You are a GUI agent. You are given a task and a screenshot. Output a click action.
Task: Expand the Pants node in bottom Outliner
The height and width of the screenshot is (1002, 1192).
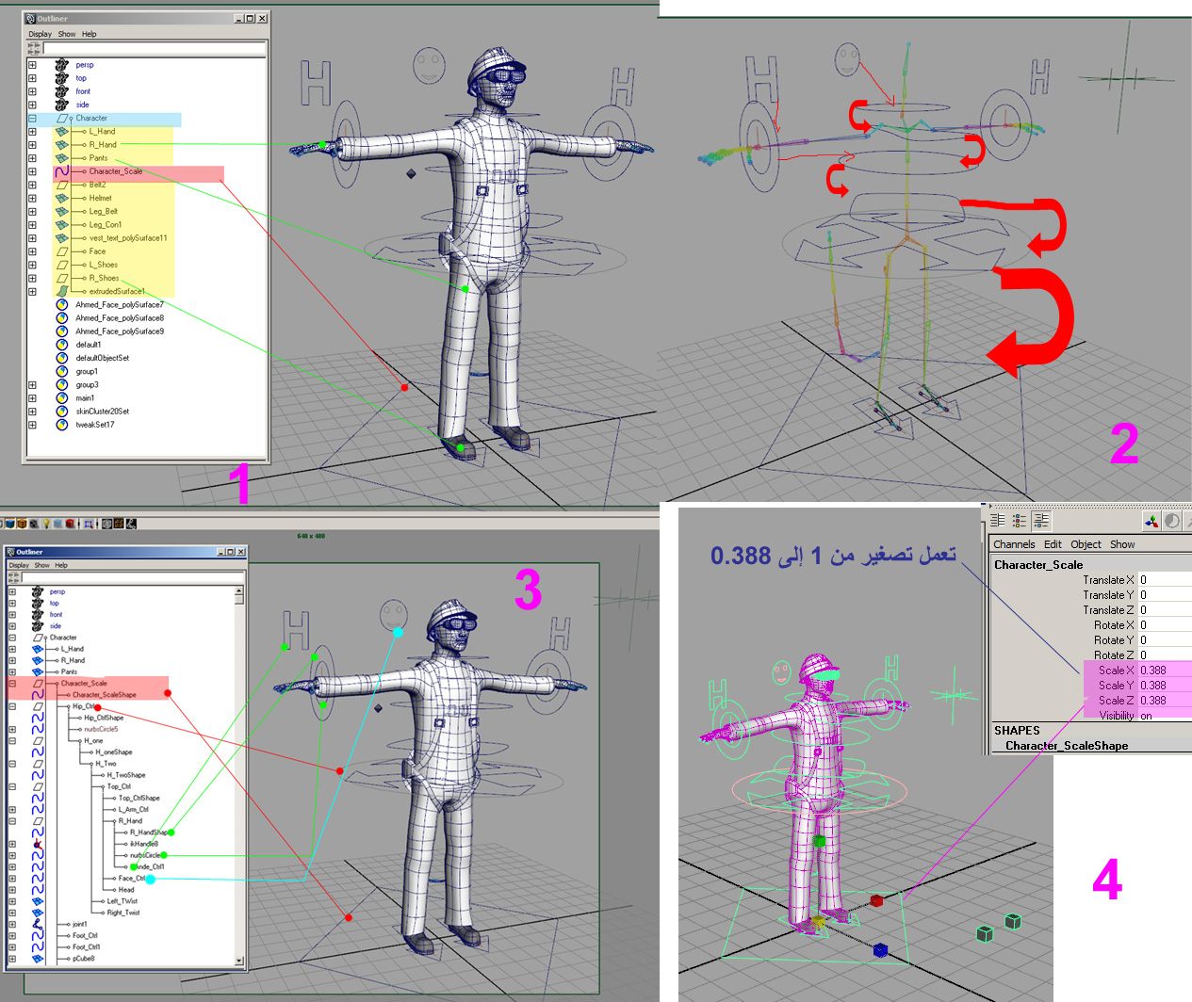(x=12, y=671)
